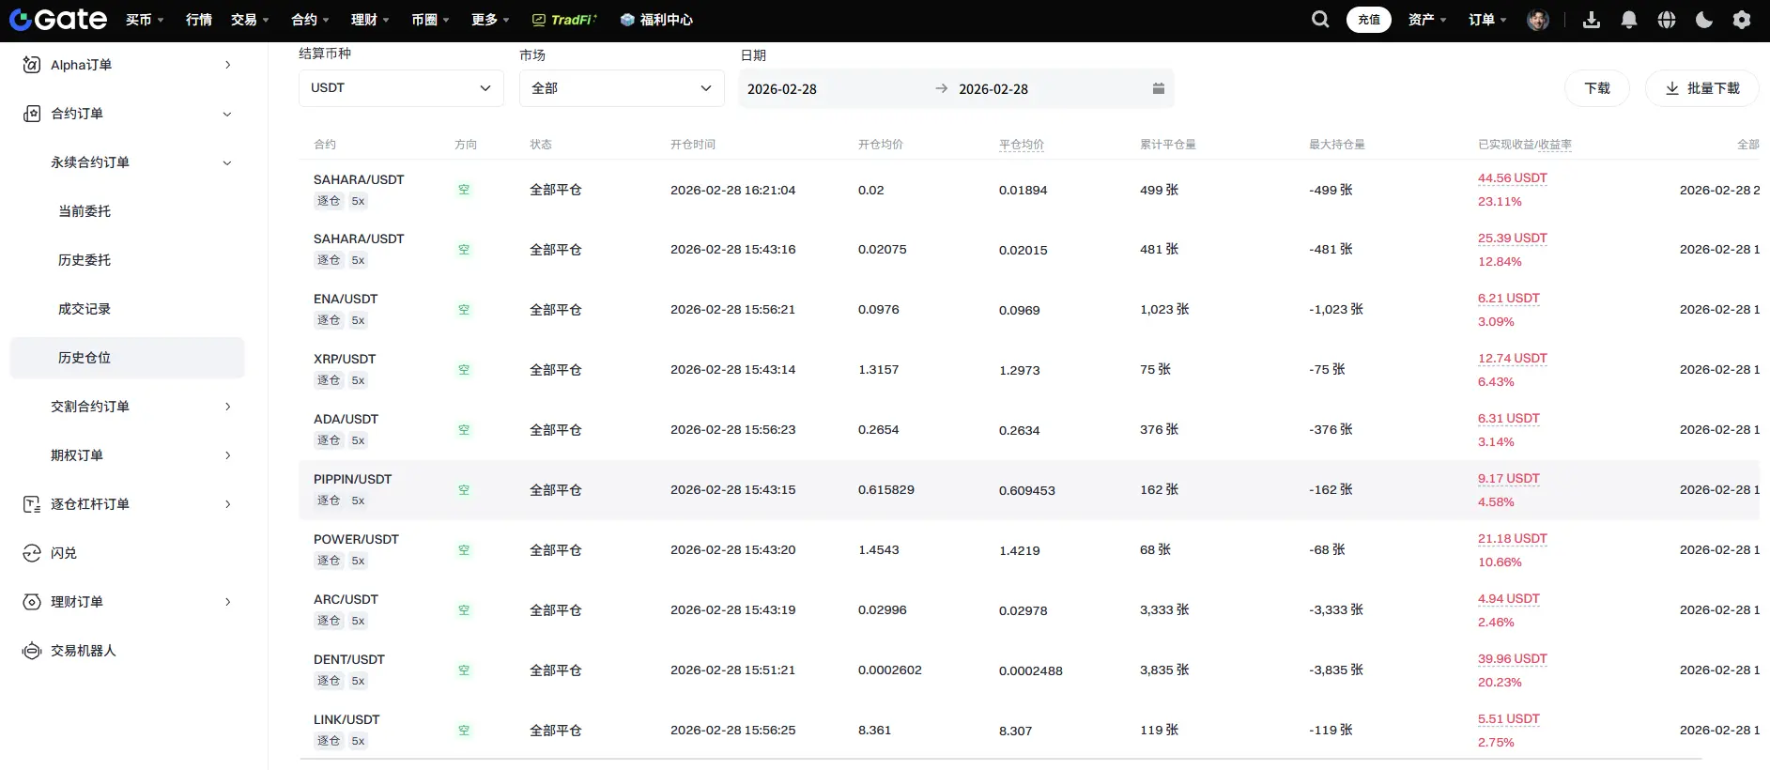
Task: Open the 行情 top menu
Action: point(199,20)
